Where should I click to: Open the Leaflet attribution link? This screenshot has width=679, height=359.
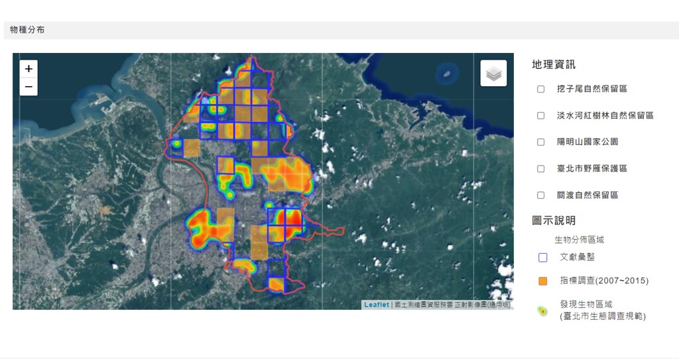377,305
